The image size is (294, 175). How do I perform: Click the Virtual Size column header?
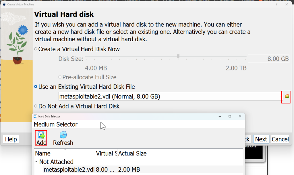(106, 153)
